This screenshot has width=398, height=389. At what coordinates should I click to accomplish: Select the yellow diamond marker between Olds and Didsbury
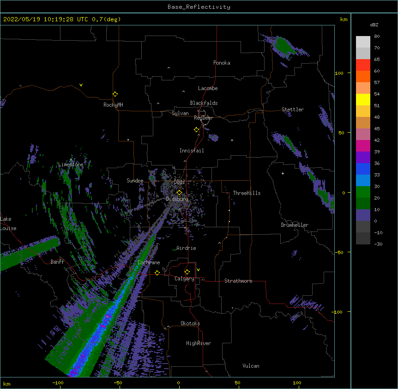pos(179,193)
